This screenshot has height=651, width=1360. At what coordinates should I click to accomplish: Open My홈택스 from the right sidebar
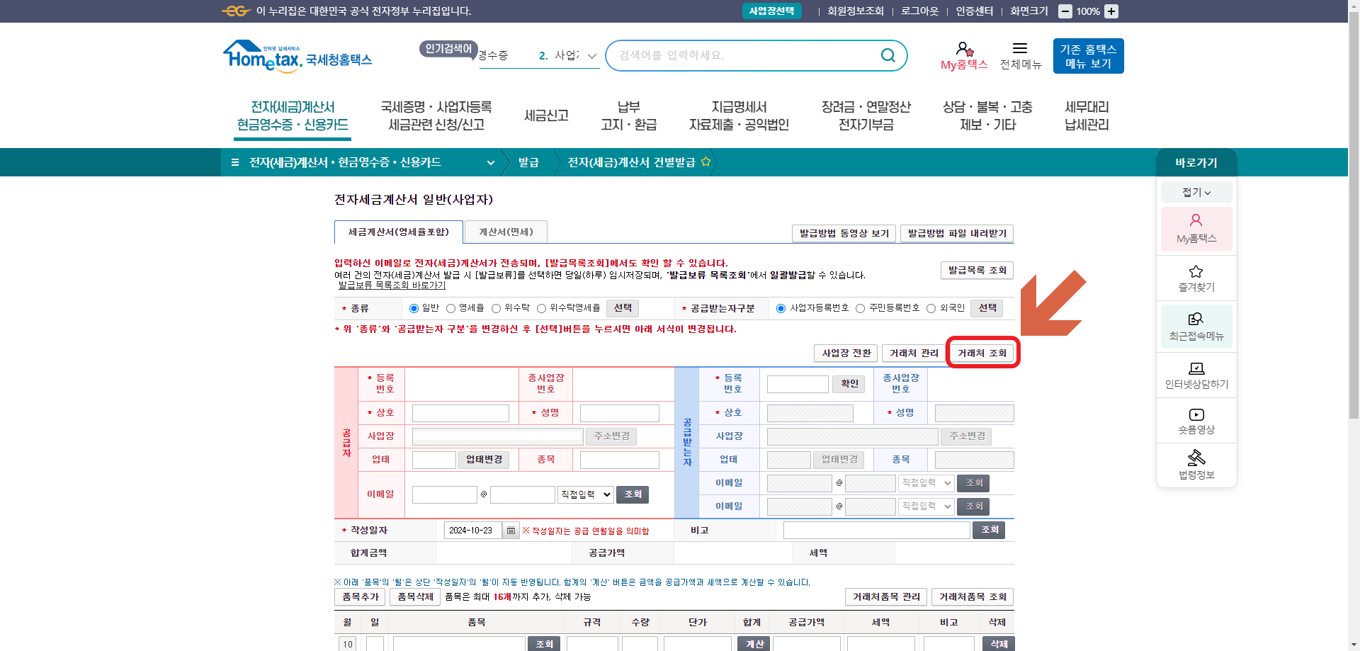[1196, 229]
